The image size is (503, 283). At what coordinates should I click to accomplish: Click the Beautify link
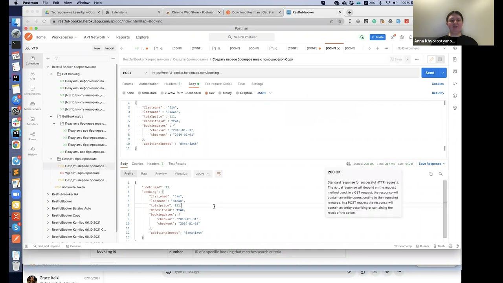coord(438,93)
